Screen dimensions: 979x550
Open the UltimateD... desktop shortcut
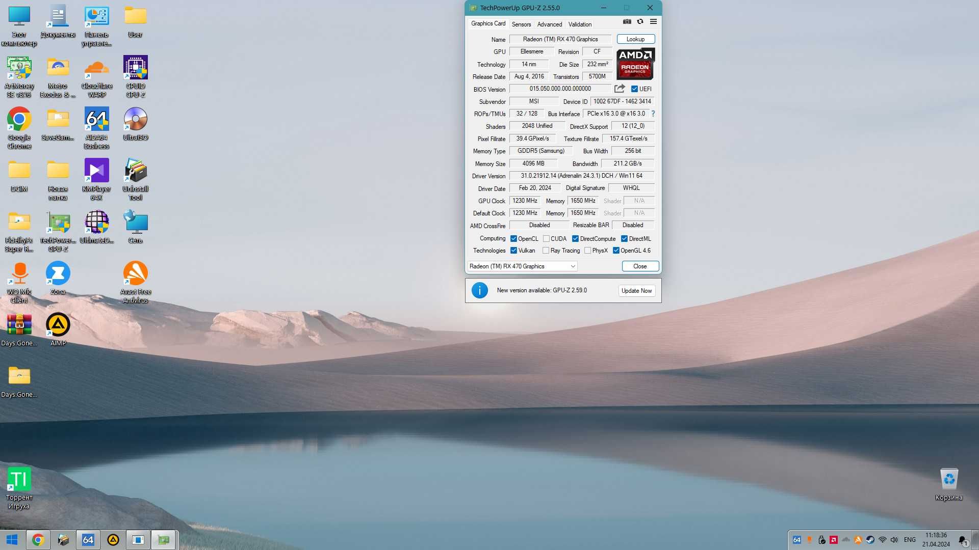tap(96, 227)
